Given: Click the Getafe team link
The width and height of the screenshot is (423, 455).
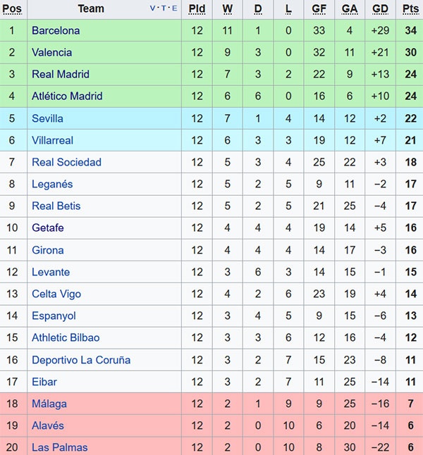Looking at the screenshot, I should 48,227.
